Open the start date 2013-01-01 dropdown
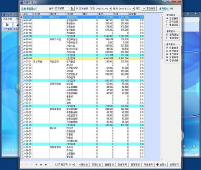Screen dimensions: 201x170 point(110,9)
